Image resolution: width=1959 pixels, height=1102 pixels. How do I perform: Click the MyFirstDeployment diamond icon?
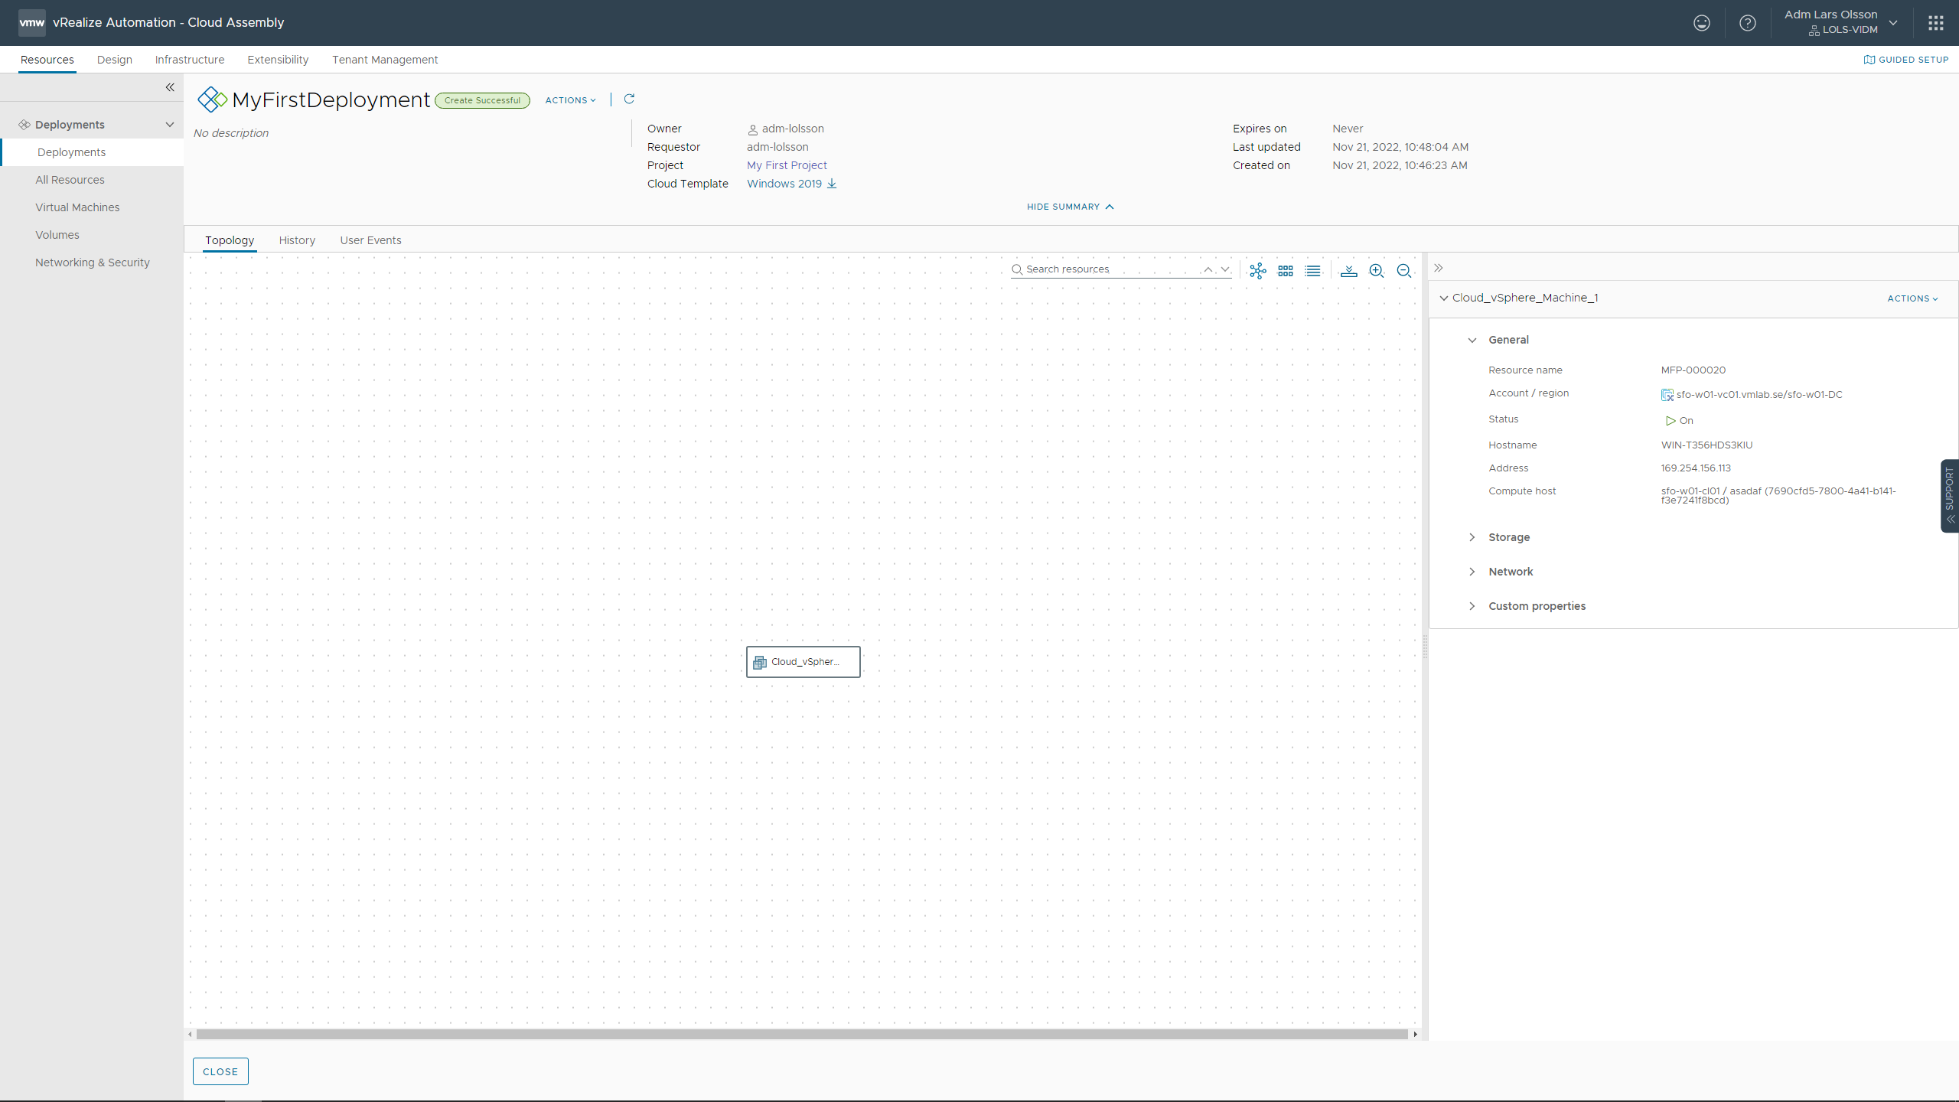212,99
